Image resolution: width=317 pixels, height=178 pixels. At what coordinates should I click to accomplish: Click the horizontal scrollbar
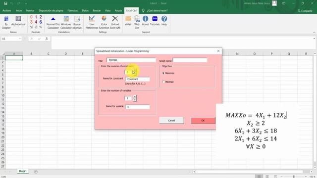[249, 172]
